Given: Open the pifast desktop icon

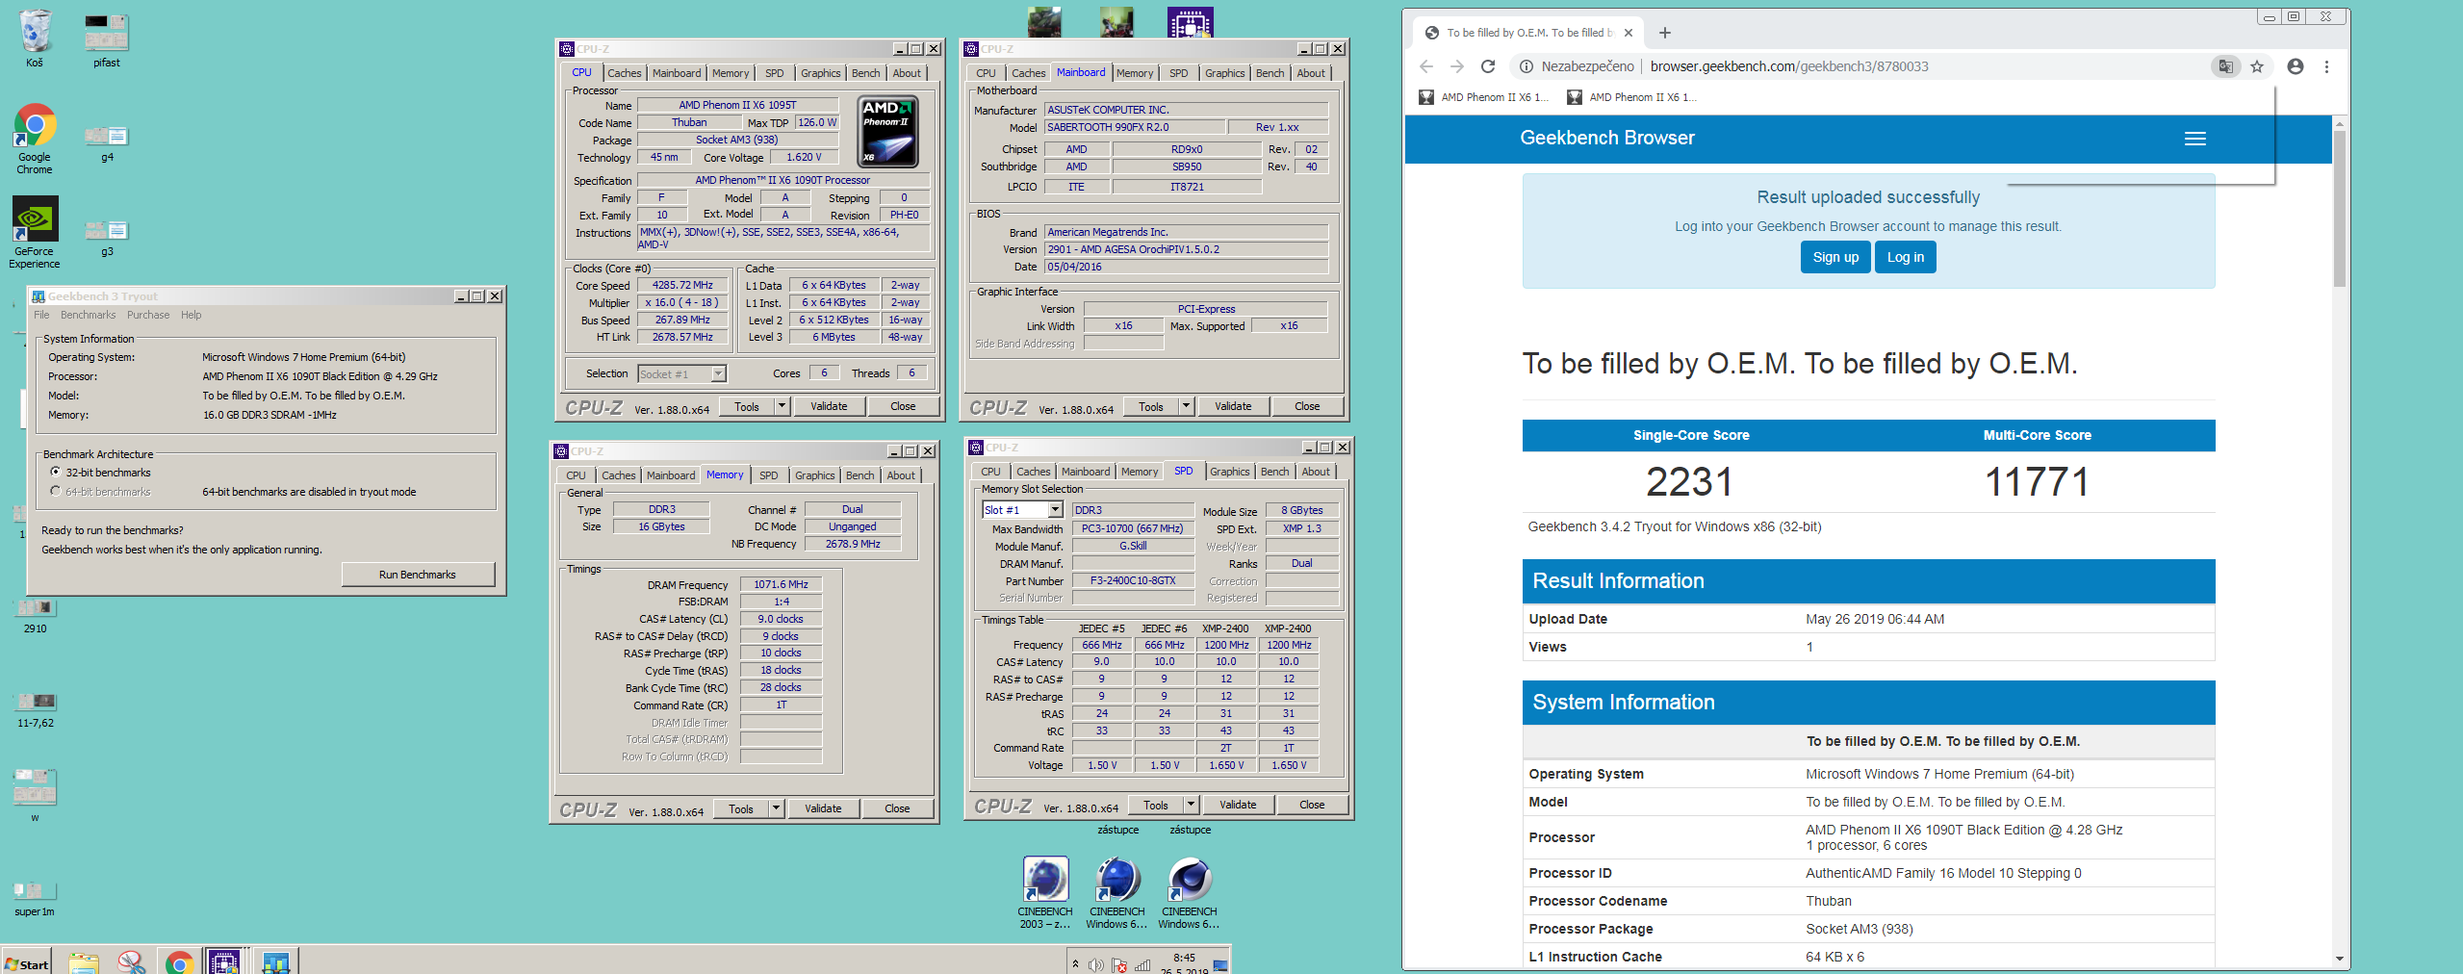Looking at the screenshot, I should (x=106, y=38).
